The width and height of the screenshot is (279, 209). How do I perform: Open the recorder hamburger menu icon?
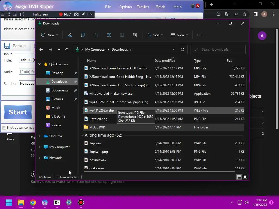coord(2,14)
